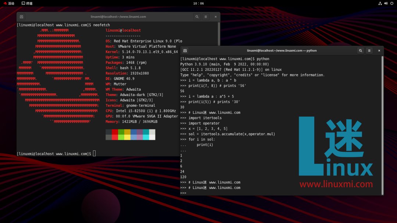Open hamburger menu of neofetch terminal window

[x=206, y=17]
